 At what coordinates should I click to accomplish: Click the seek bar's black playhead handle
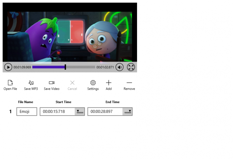coord(65,67)
